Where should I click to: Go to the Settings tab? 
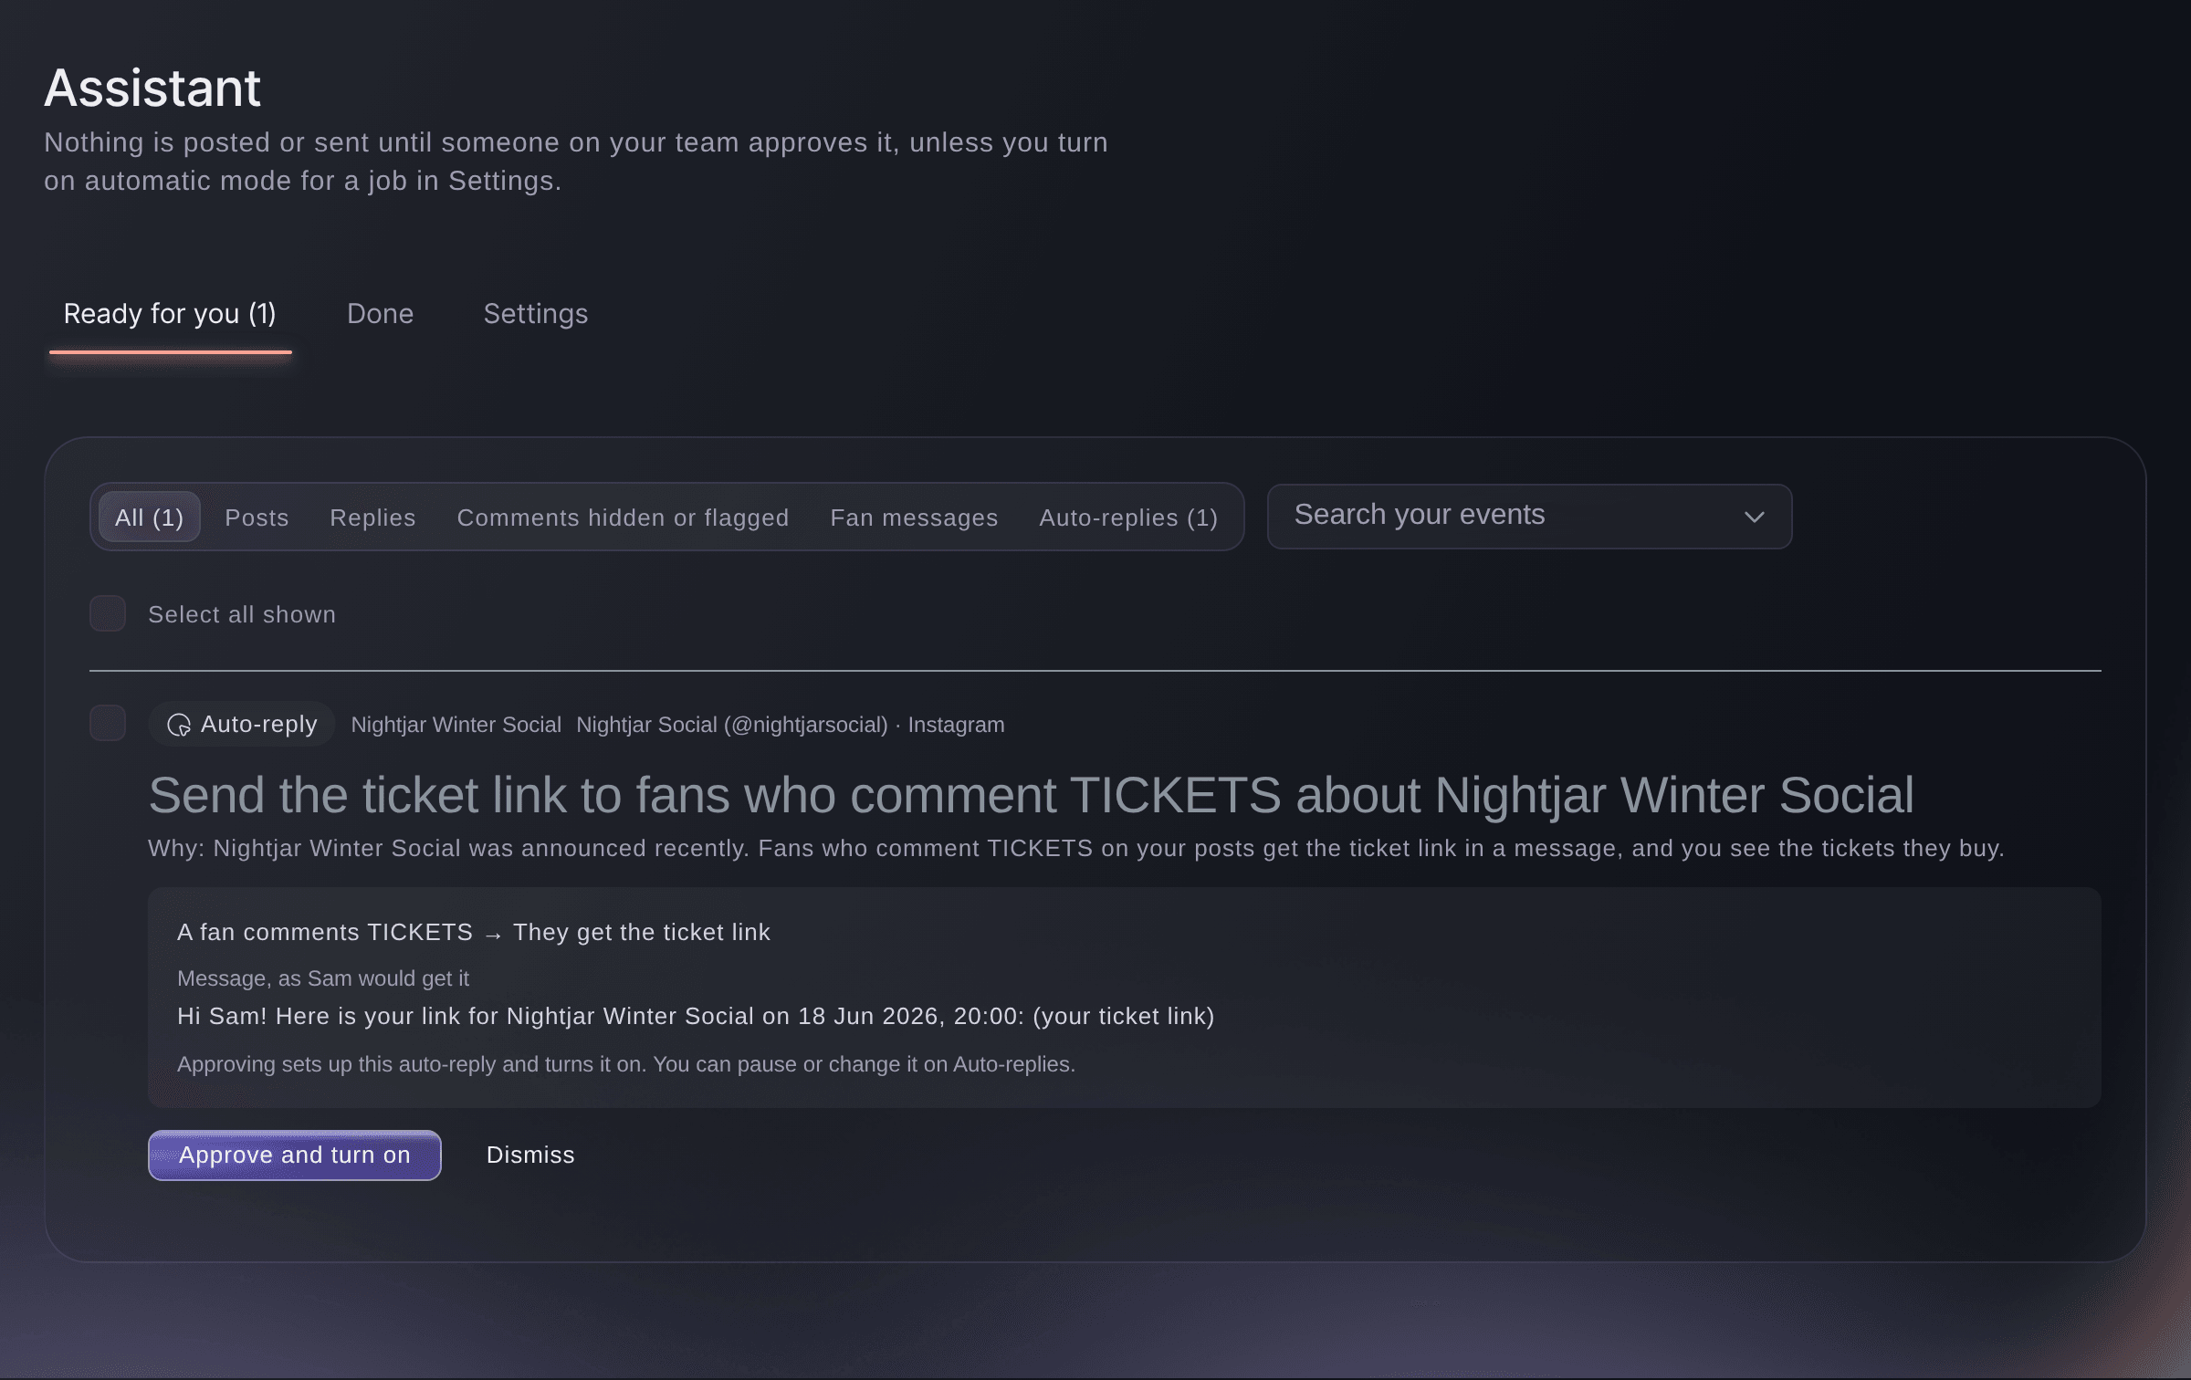click(x=536, y=314)
